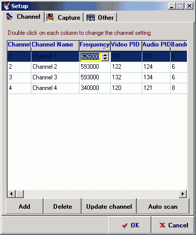Viewport: 196px width, 235px height.
Task: Click the Channel Name column header
Action: coord(55,45)
